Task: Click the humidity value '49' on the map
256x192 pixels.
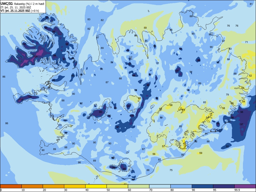Action: pos(184,110)
